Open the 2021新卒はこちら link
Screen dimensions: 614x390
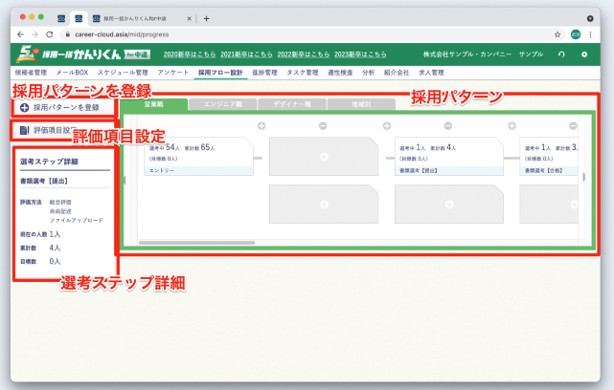(x=246, y=54)
